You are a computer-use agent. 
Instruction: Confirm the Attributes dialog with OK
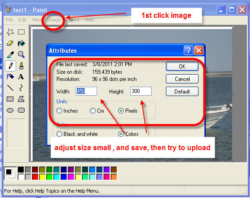coord(182,66)
